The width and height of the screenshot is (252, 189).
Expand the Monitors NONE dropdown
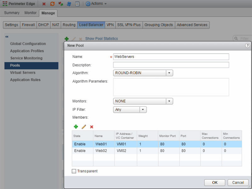click(169, 101)
